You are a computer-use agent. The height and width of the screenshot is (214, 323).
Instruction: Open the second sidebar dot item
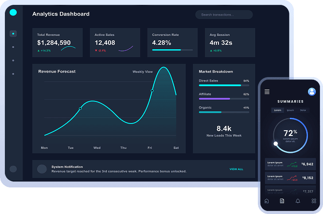pyautogui.click(x=13, y=47)
